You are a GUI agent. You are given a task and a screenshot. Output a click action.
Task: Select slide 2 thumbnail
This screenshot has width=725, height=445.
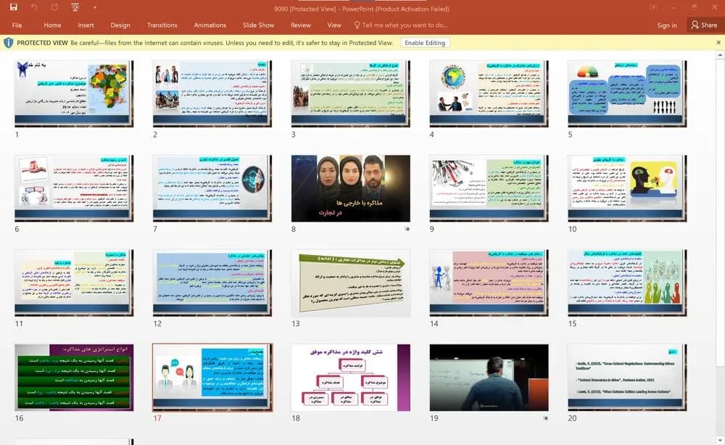[x=212, y=93]
